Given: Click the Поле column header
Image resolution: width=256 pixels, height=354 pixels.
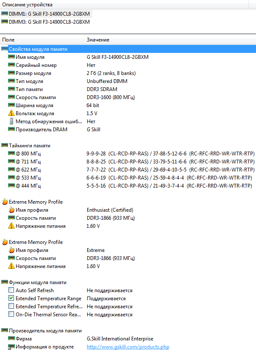Looking at the screenshot, I should pyautogui.click(x=42, y=40).
